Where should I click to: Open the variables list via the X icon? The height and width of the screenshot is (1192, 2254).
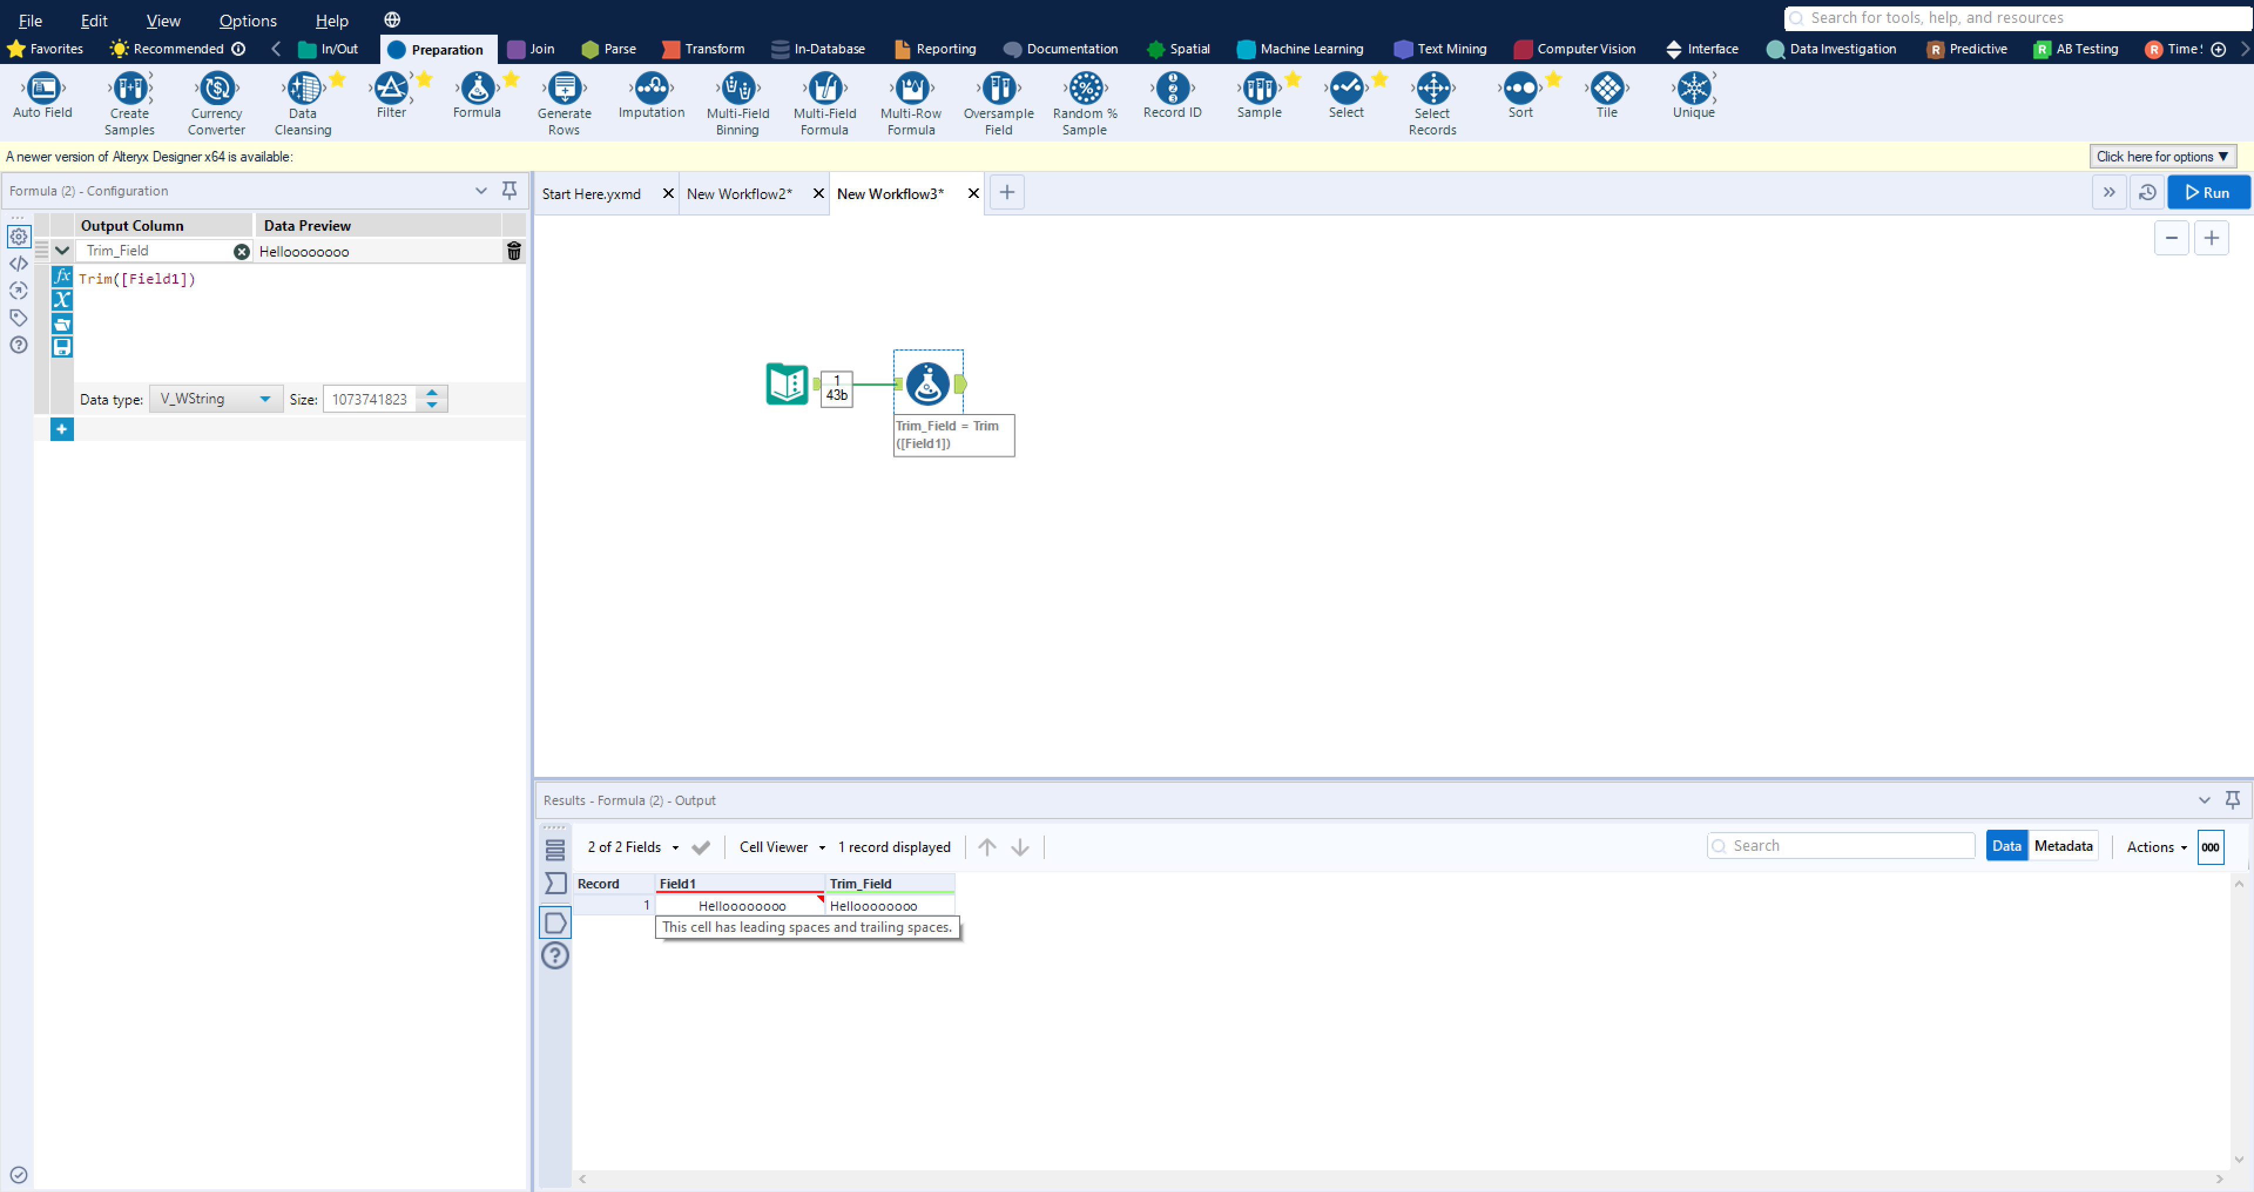tap(62, 300)
